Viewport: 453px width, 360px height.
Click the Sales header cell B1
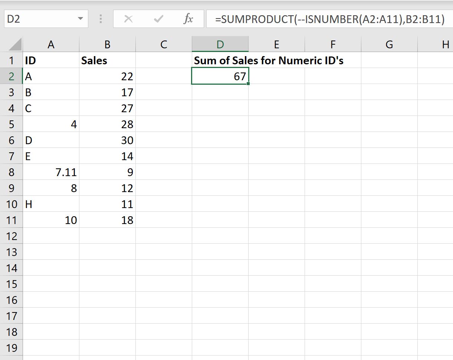pos(107,60)
